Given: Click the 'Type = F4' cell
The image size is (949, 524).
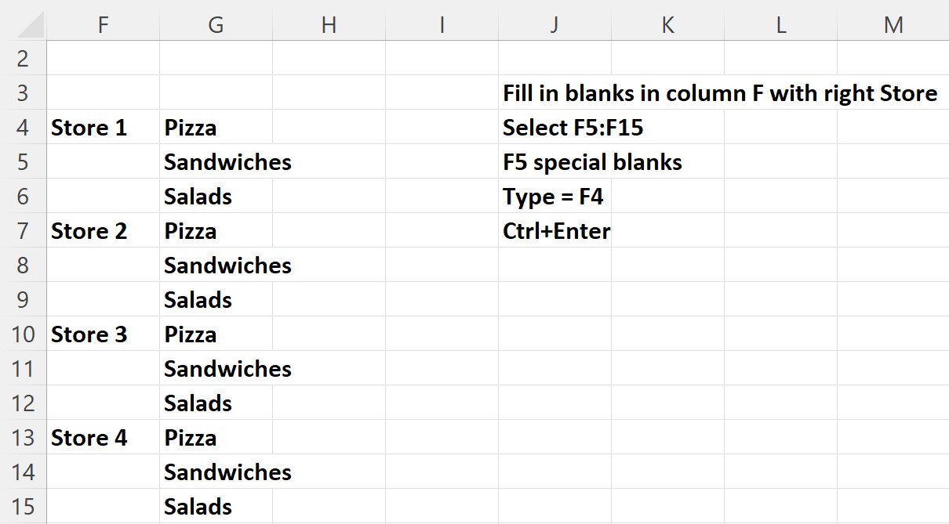Looking at the screenshot, I should (x=553, y=197).
